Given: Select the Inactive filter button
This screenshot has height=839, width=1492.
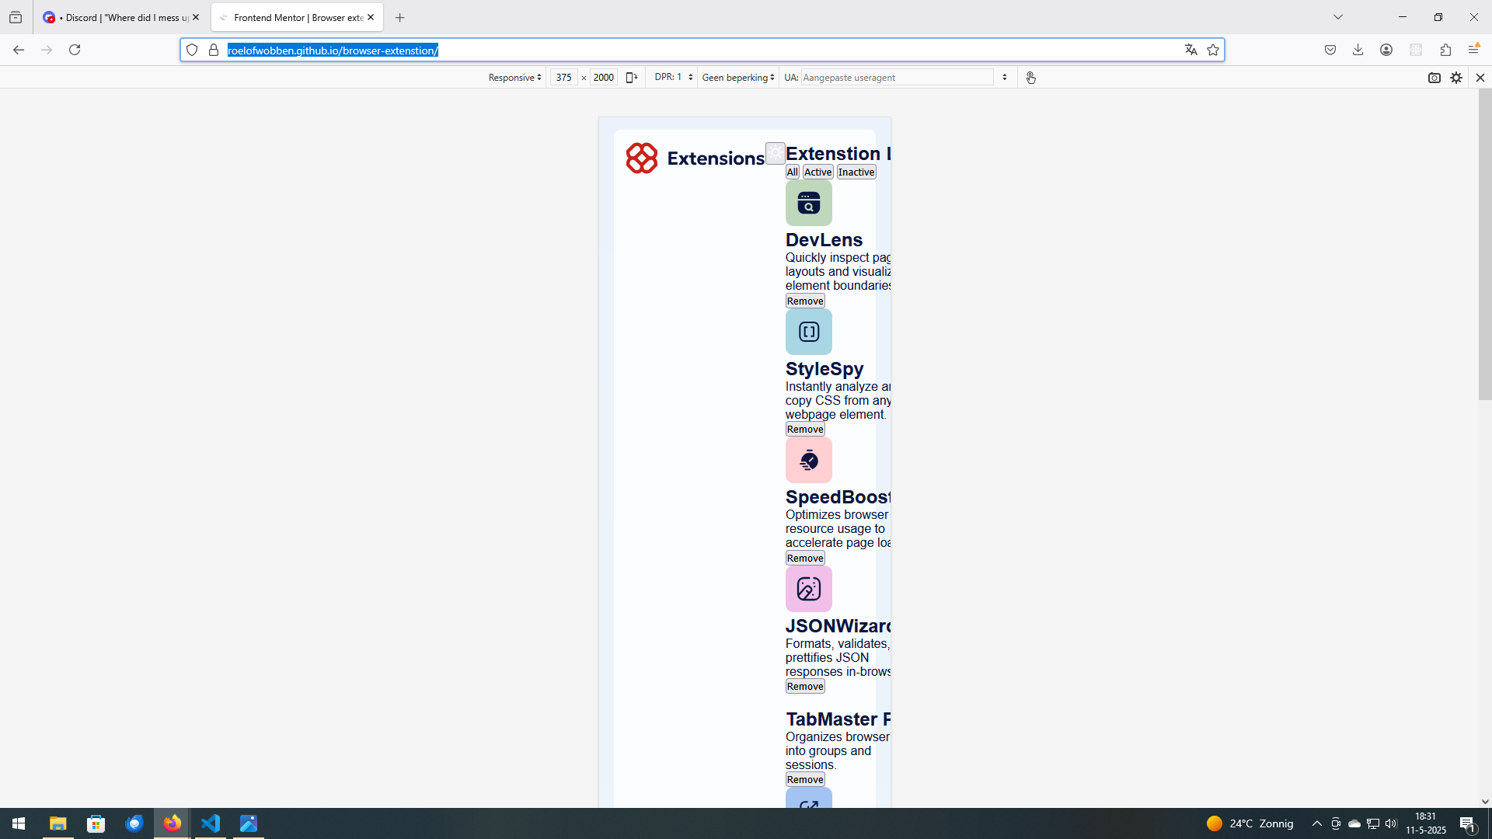Looking at the screenshot, I should [856, 172].
